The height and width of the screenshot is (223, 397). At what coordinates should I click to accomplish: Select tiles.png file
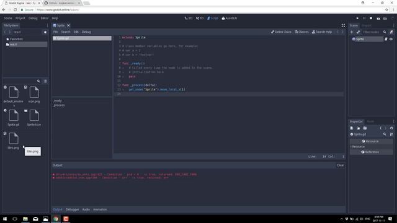[x=14, y=141]
